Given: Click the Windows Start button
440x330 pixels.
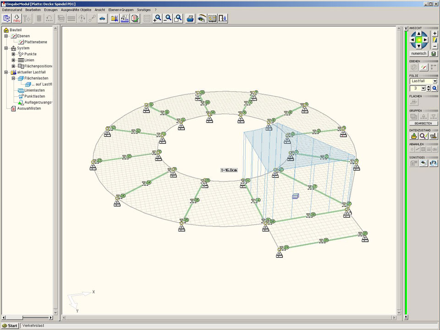Looking at the screenshot, I should click(x=10, y=326).
